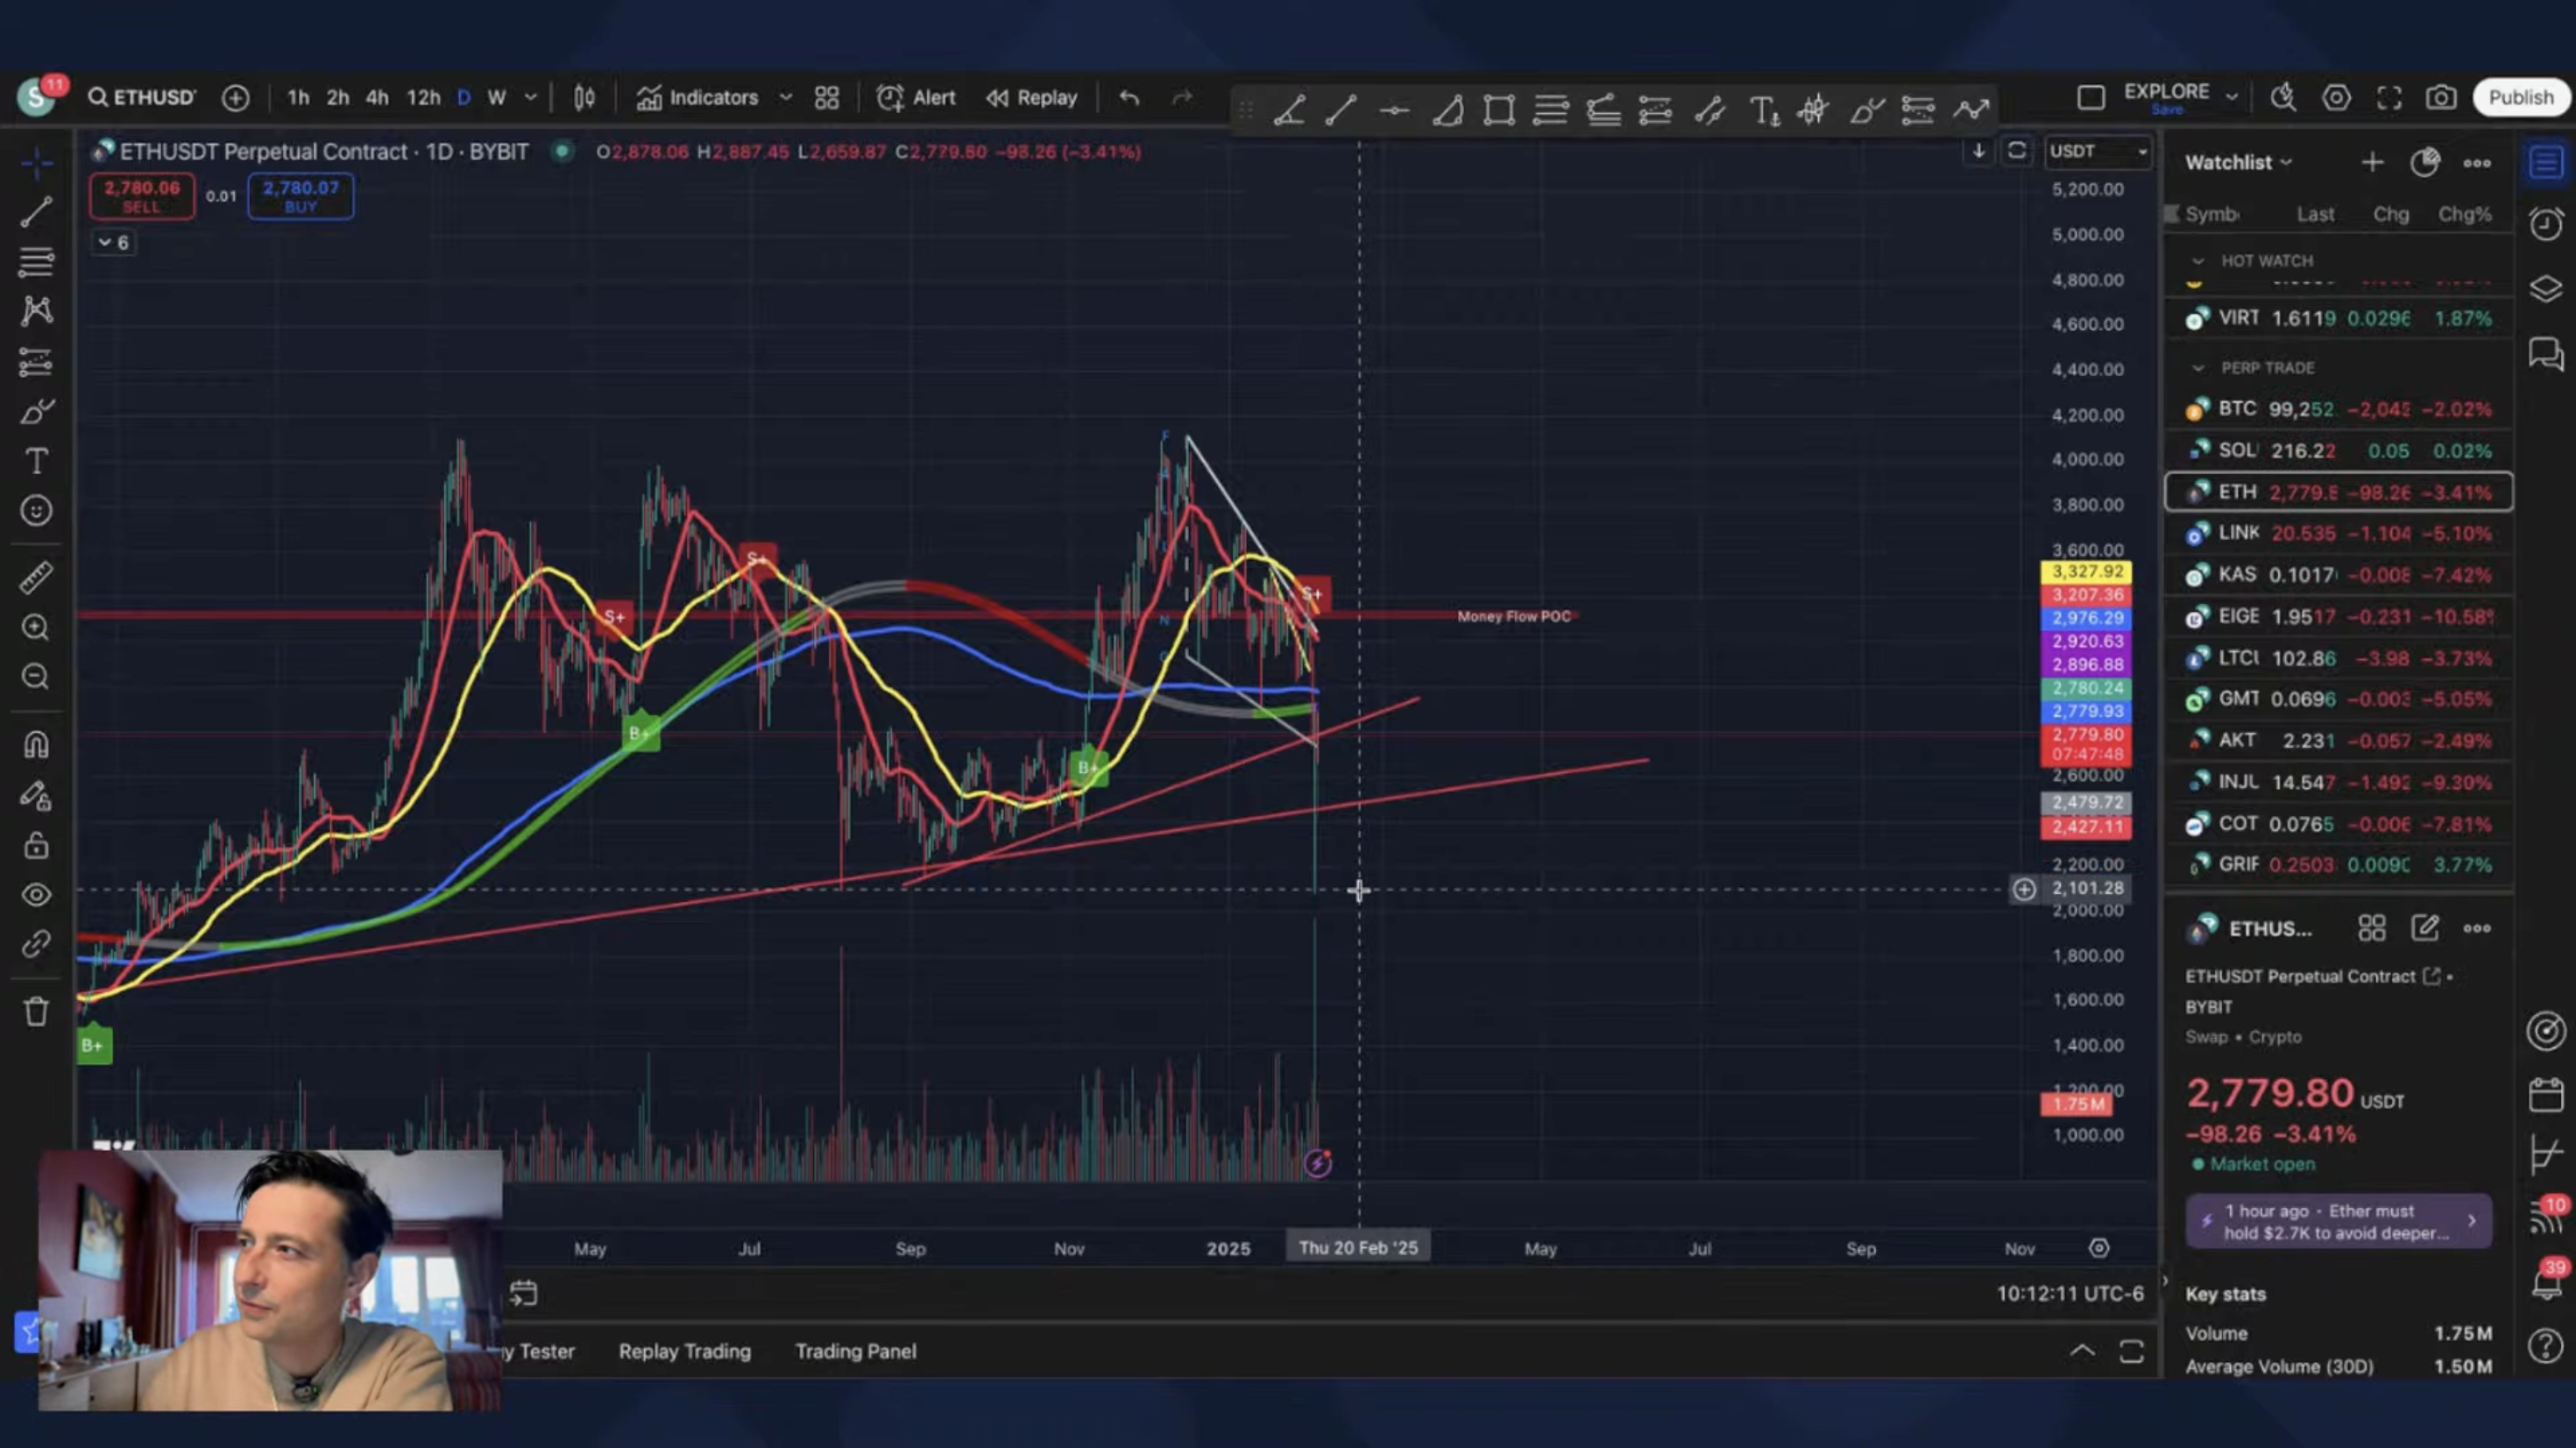
Task: Pick the angled trend line favorite tool
Action: [x=1289, y=109]
